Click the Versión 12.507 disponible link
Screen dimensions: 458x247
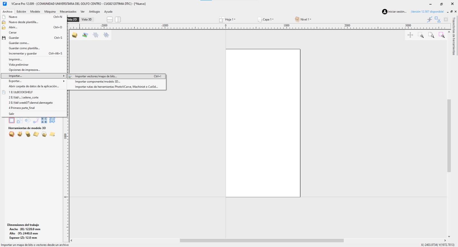[427, 12]
